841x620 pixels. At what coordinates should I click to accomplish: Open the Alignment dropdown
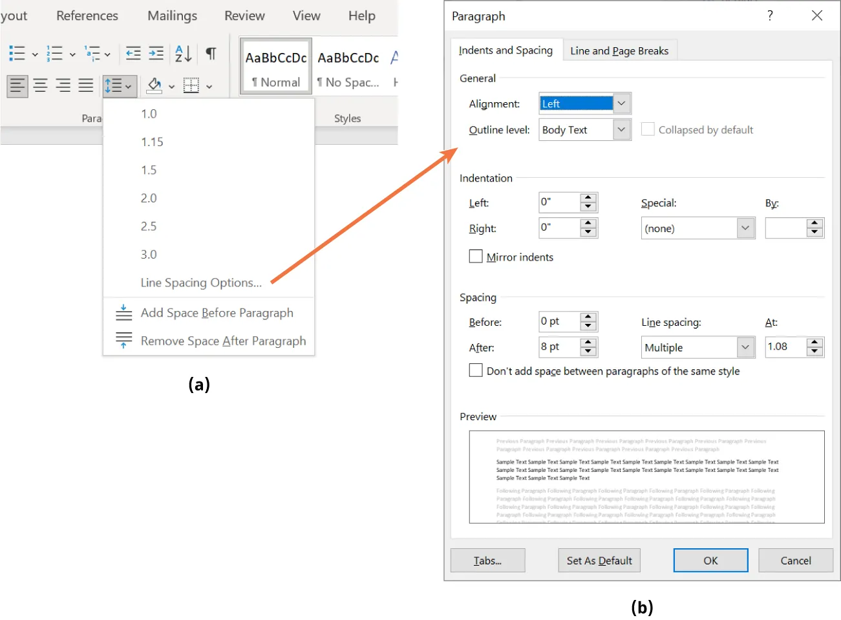(621, 103)
